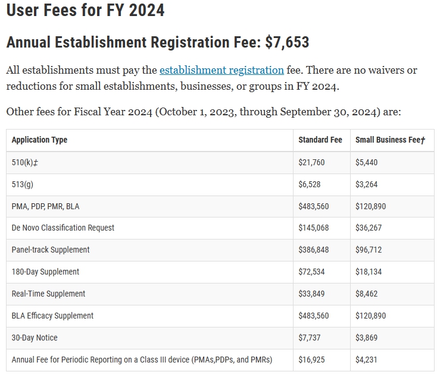Click the De Novo Classification Request row
Screen dimensions: 437x375
click(220, 228)
